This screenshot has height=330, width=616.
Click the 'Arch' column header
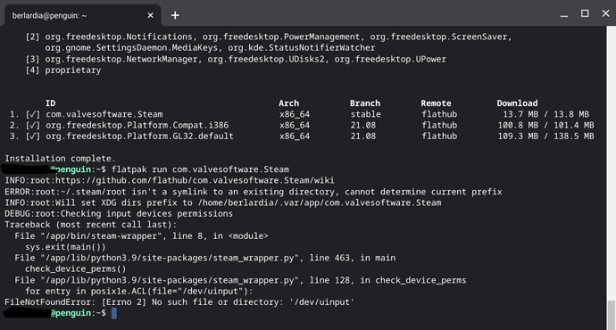288,103
